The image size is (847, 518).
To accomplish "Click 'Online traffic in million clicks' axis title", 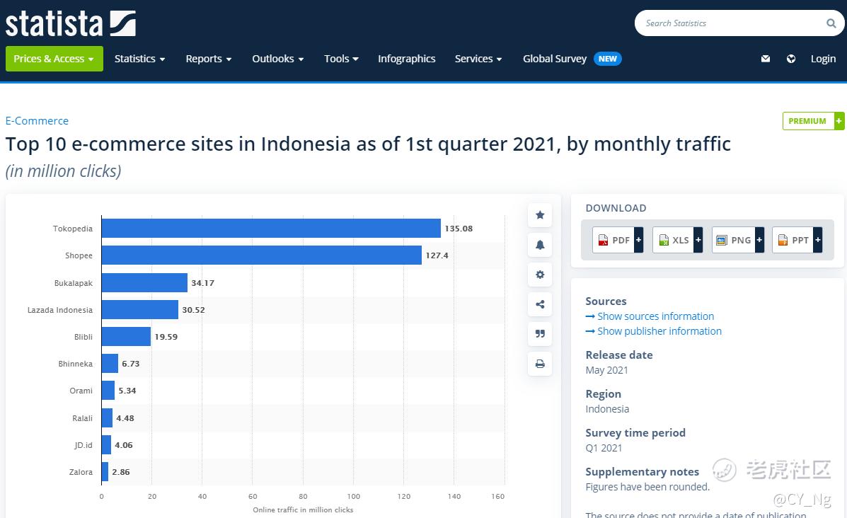I will 303,510.
